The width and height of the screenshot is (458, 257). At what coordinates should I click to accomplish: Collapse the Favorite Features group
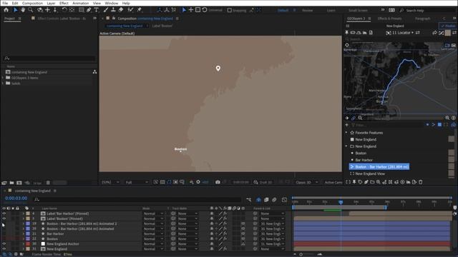click(346, 133)
